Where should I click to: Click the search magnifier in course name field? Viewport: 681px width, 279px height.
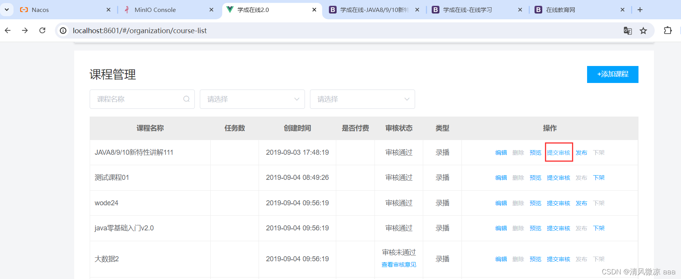click(186, 99)
